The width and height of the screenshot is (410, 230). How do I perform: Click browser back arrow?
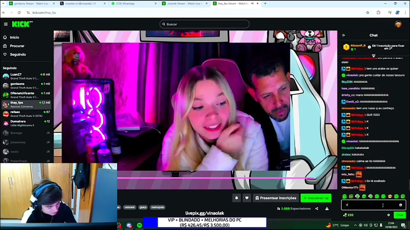click(x=4, y=12)
